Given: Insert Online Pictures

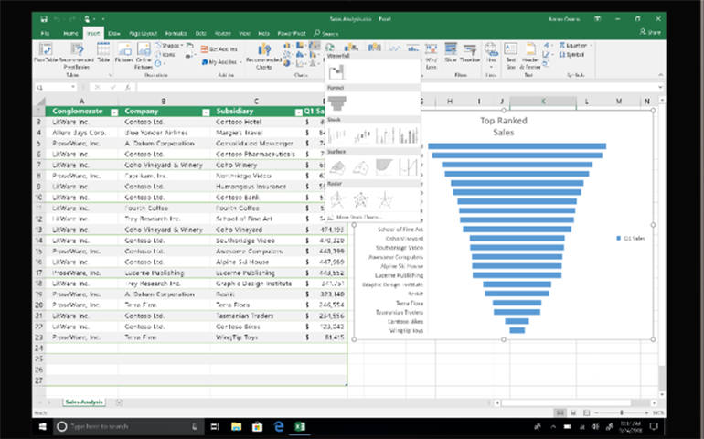Looking at the screenshot, I should coord(144,56).
